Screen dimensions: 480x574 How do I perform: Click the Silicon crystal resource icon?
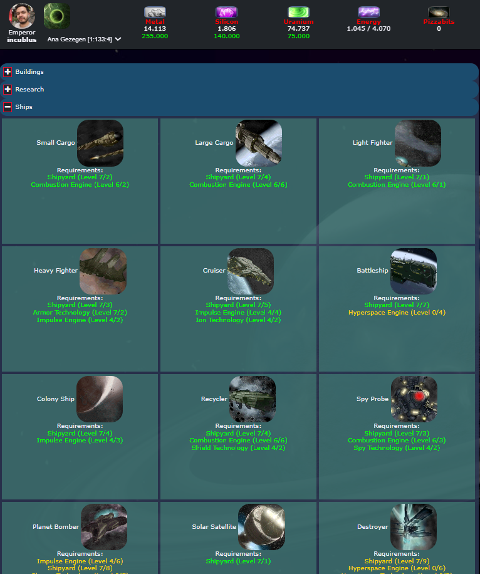click(226, 13)
